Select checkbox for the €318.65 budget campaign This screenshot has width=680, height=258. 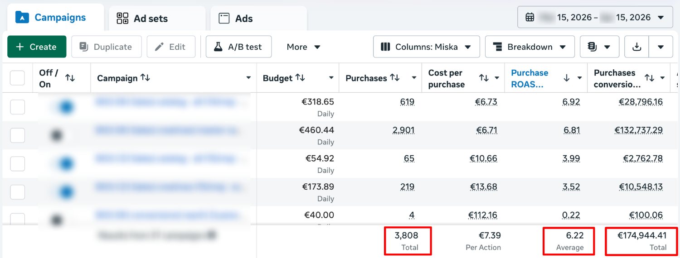tap(17, 107)
